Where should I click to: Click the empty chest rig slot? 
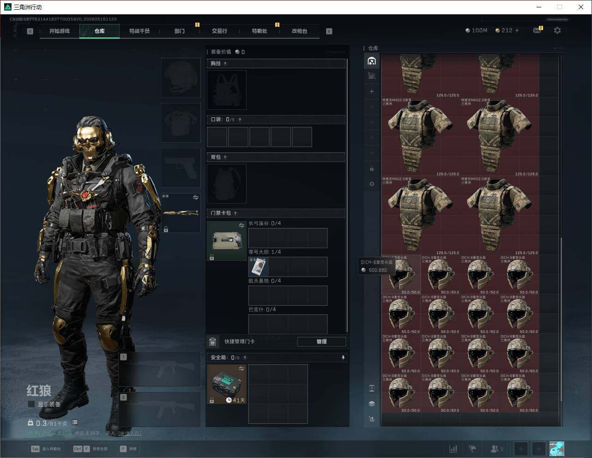(227, 90)
